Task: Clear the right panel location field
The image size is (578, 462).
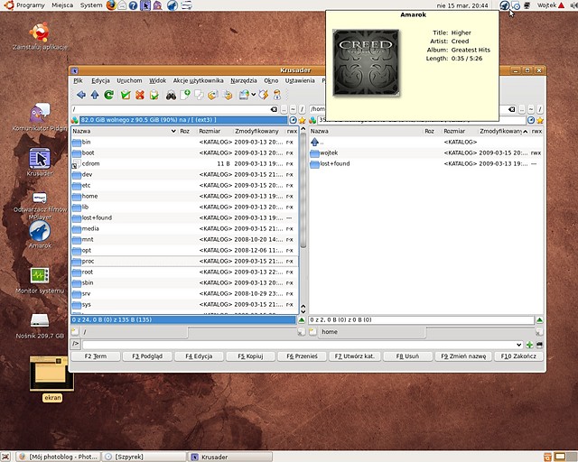Action: pos(512,109)
